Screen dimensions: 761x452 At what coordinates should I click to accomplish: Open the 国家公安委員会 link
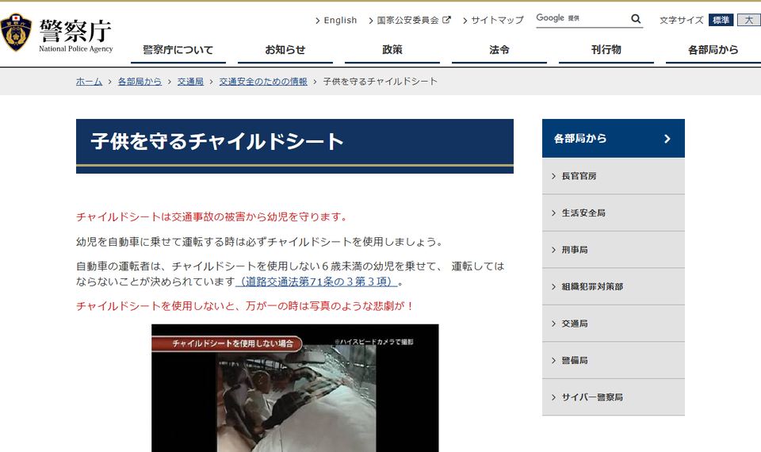[x=407, y=21]
